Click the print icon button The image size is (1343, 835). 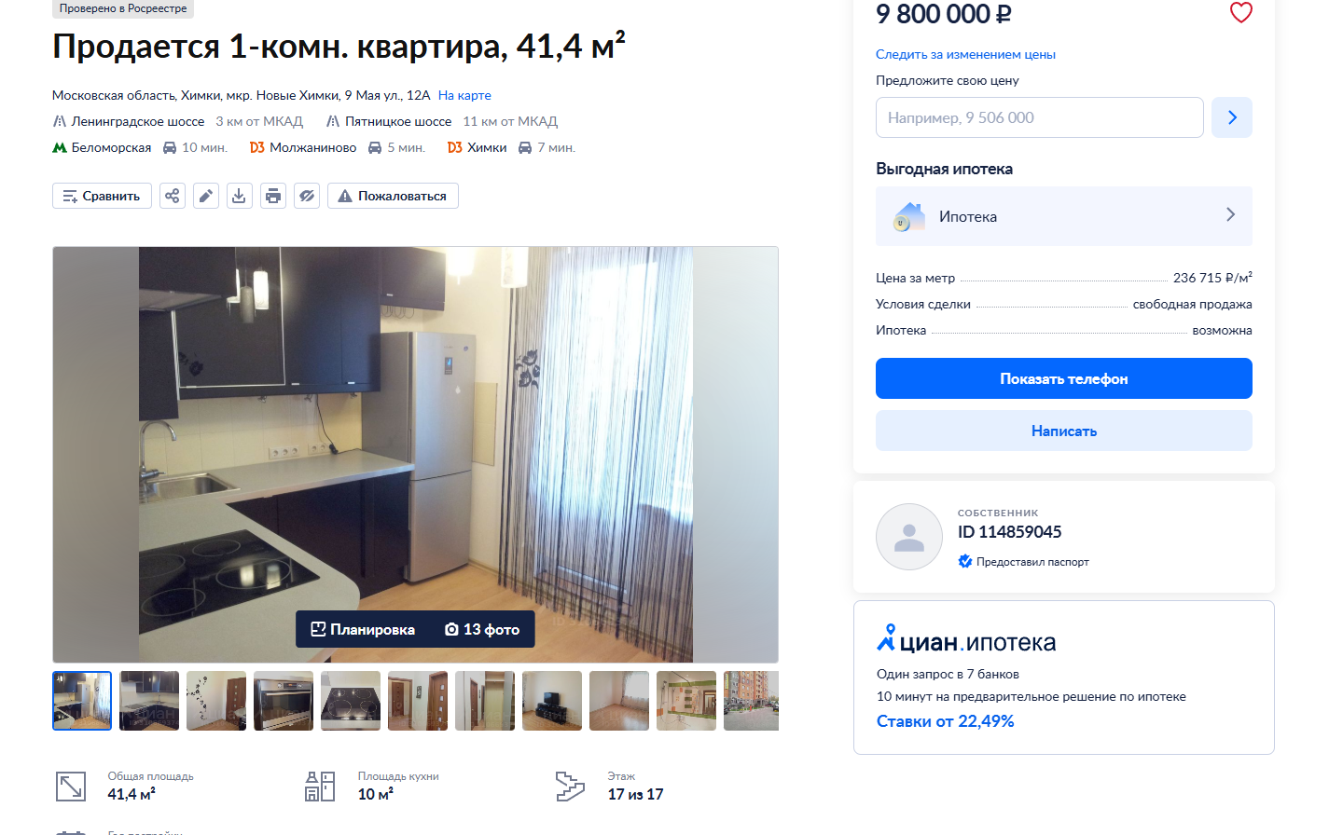pos(273,196)
